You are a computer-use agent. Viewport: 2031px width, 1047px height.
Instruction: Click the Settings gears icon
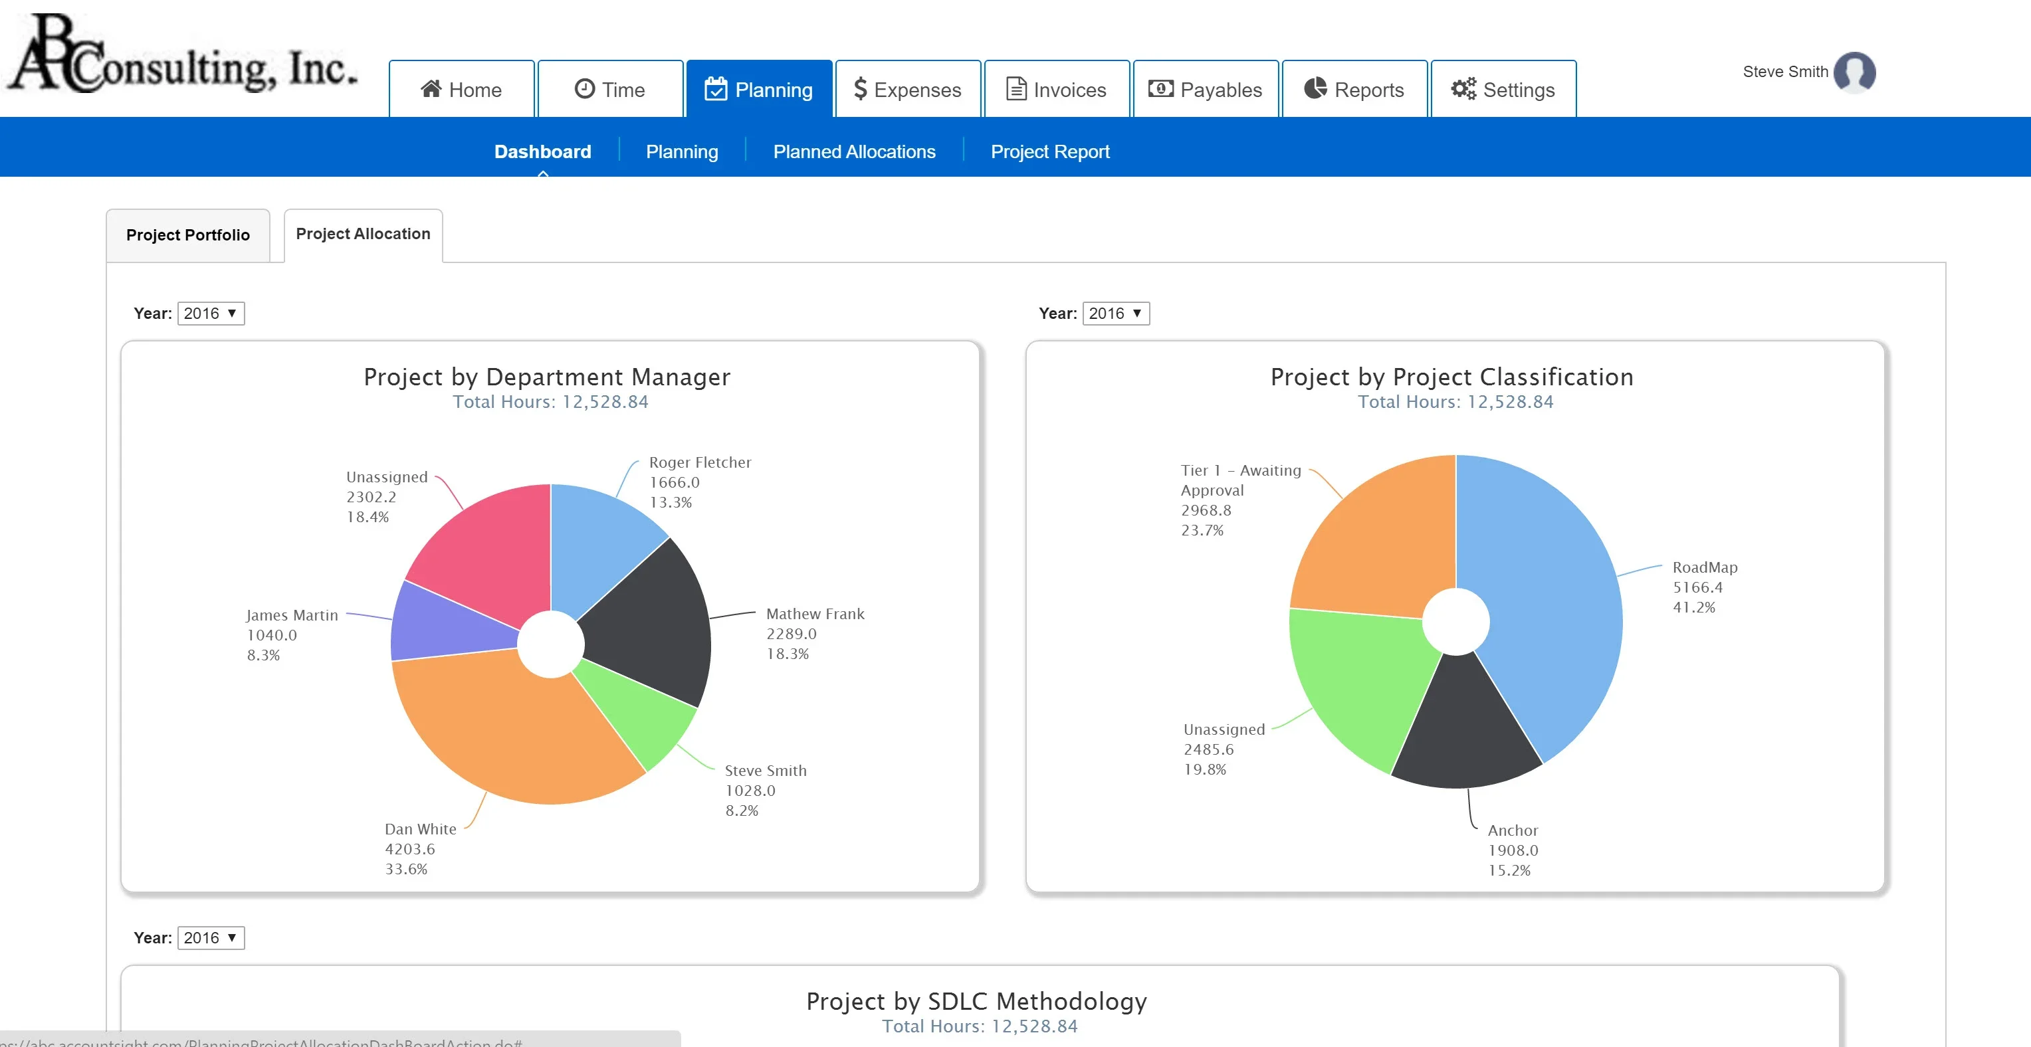point(1463,89)
